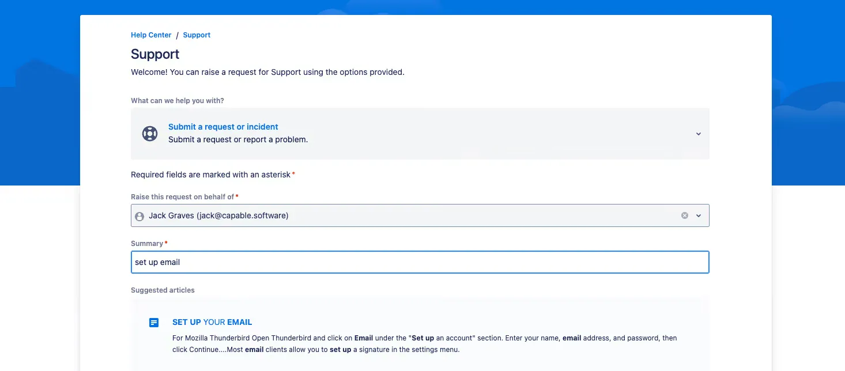
Task: Open the Support breadcrumb link
Action: 197,35
